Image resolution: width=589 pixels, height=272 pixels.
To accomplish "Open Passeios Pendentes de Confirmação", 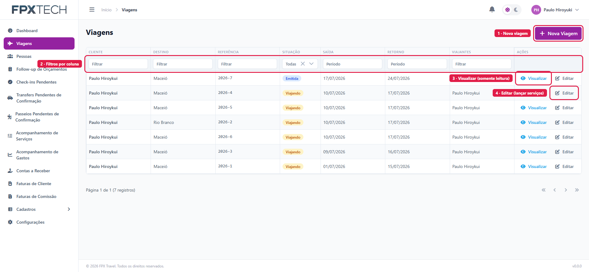I will (39, 117).
